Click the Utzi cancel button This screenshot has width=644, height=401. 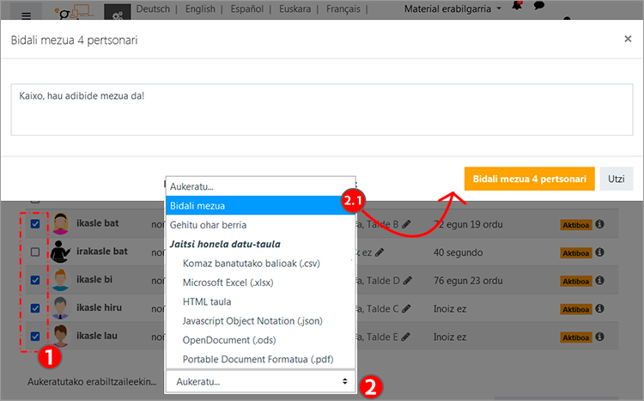(x=615, y=179)
